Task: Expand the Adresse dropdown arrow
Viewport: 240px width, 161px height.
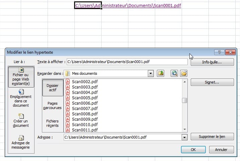Action: click(x=184, y=137)
